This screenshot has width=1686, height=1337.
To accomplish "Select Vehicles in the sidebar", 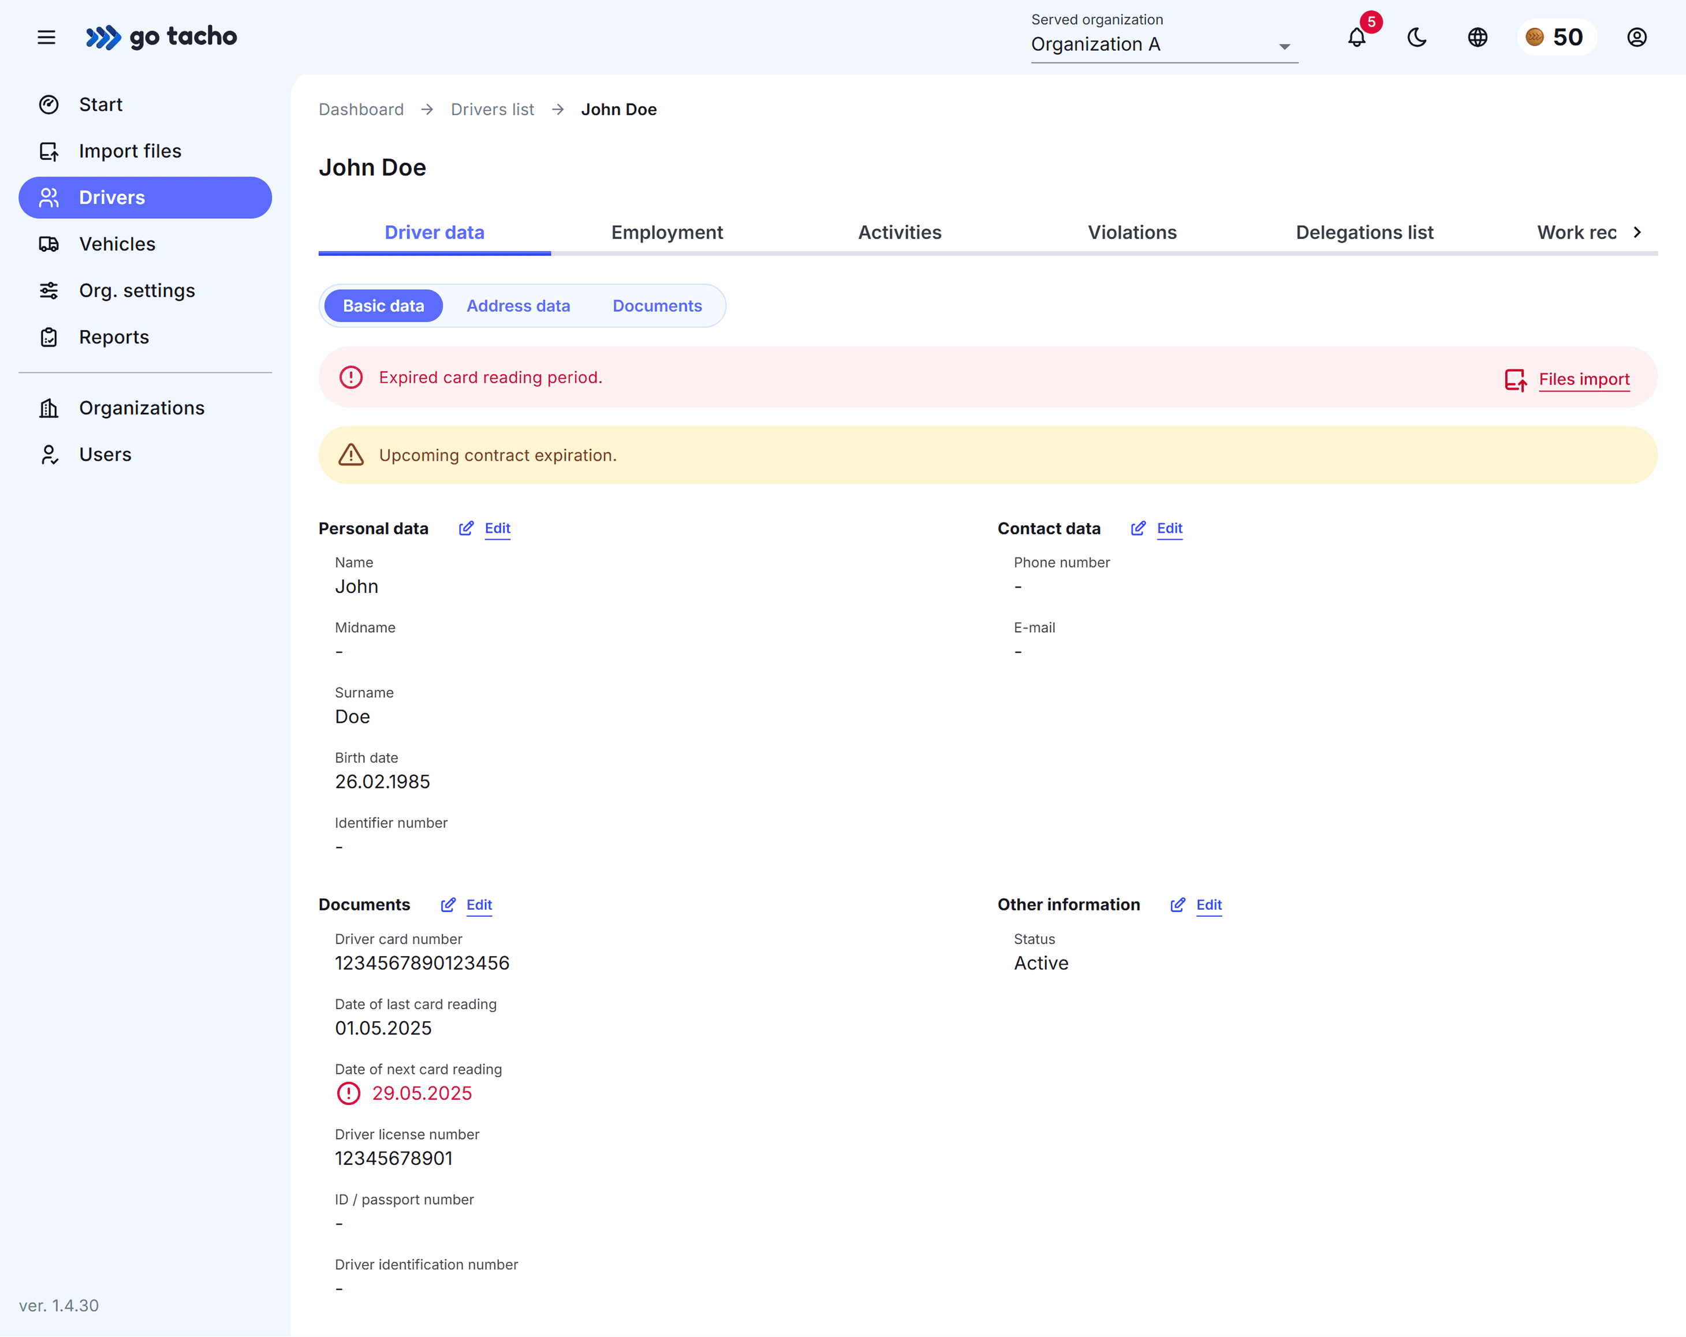I will coord(117,244).
